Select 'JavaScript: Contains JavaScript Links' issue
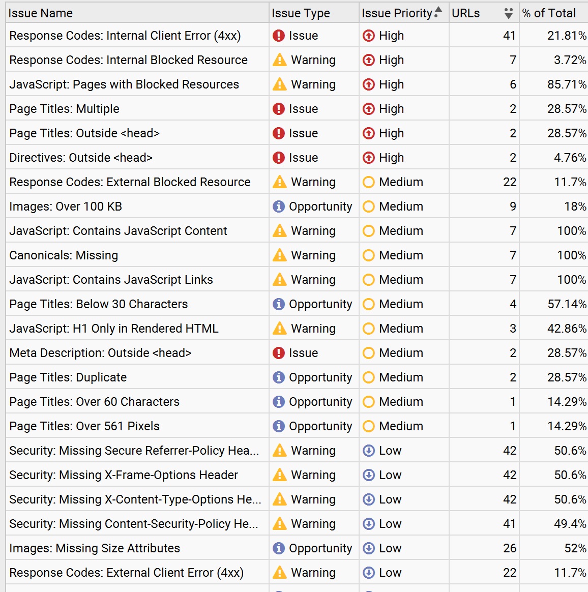588x592 pixels. click(111, 279)
